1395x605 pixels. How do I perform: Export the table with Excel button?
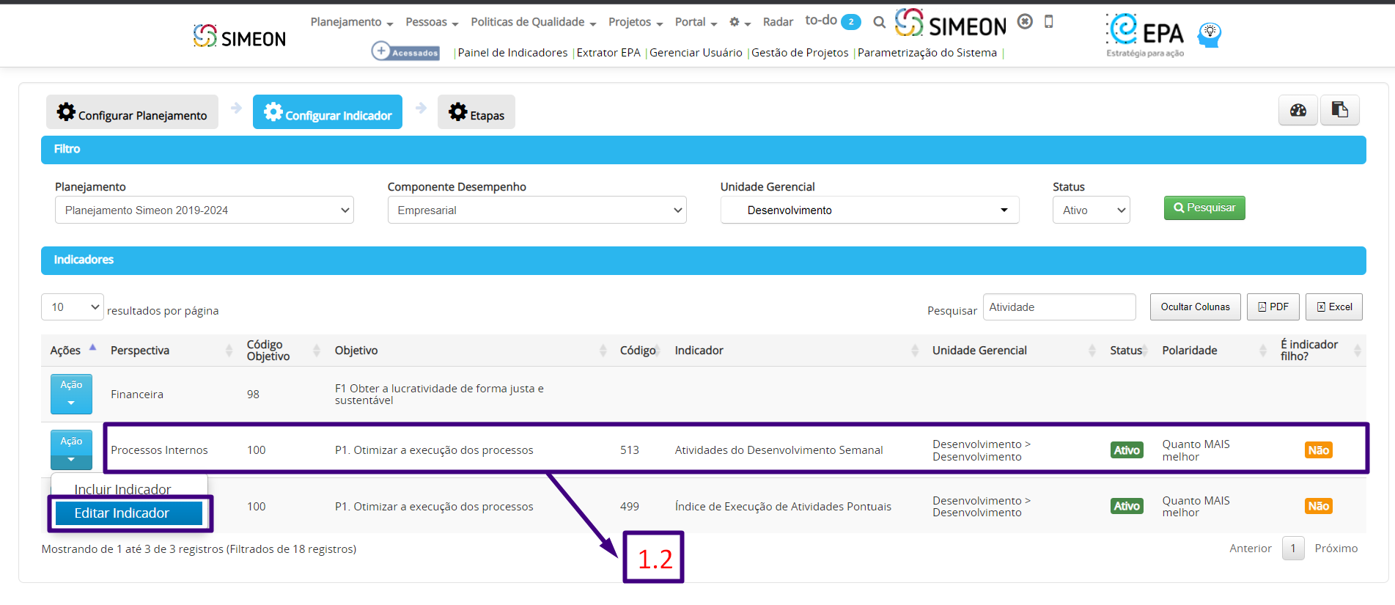click(1334, 307)
